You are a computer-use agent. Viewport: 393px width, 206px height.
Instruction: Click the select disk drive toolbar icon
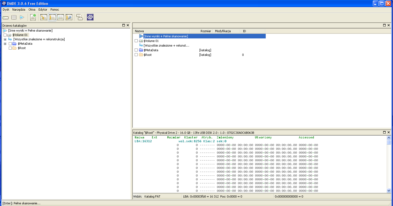pyautogui.click(x=6, y=18)
